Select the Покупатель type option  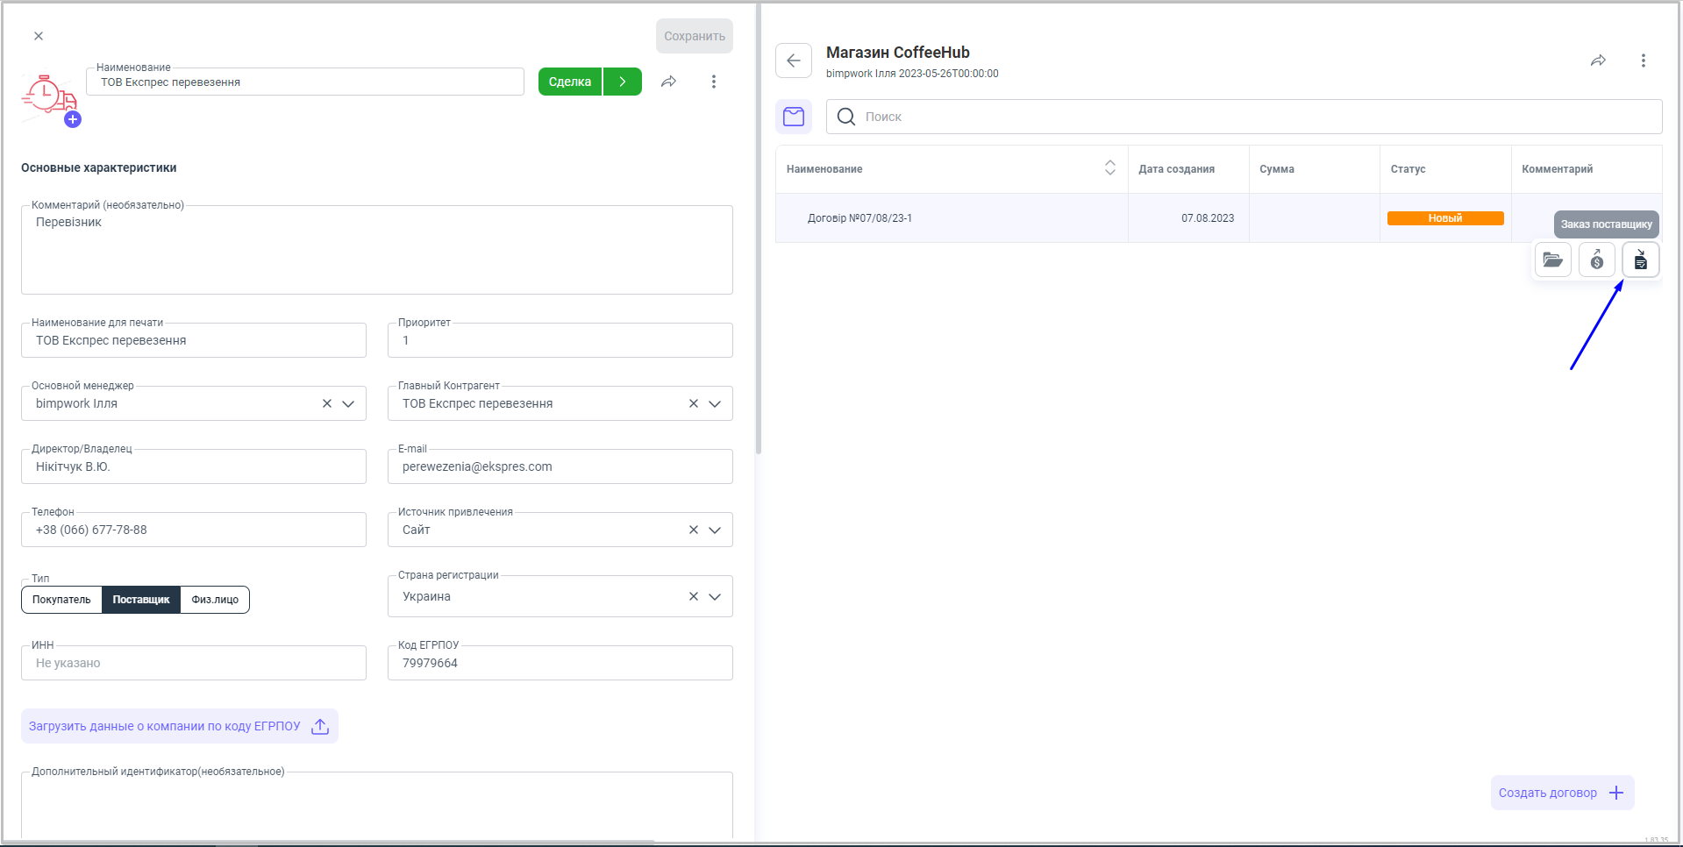(x=61, y=600)
